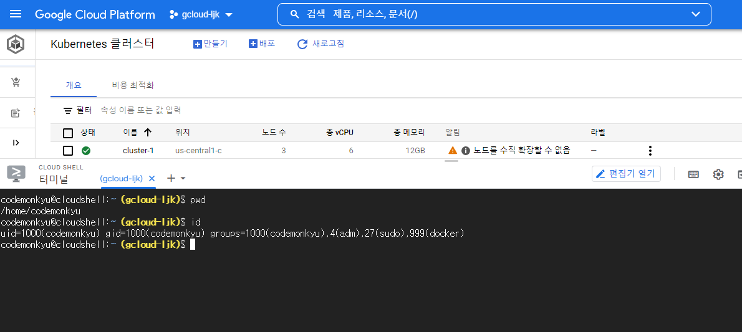Open Cloud Shell settings gear
The height and width of the screenshot is (332, 742).
(x=718, y=174)
